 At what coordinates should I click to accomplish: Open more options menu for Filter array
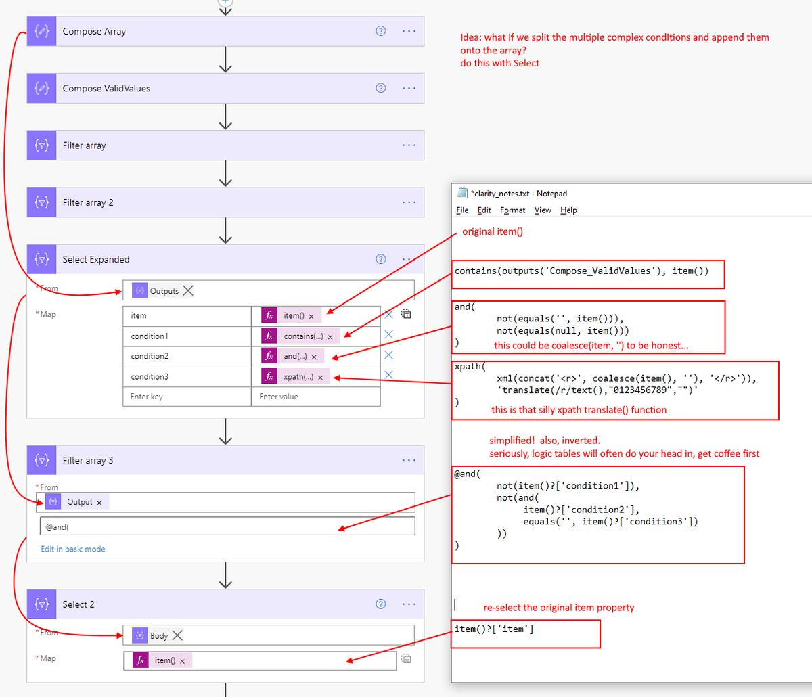click(x=409, y=145)
